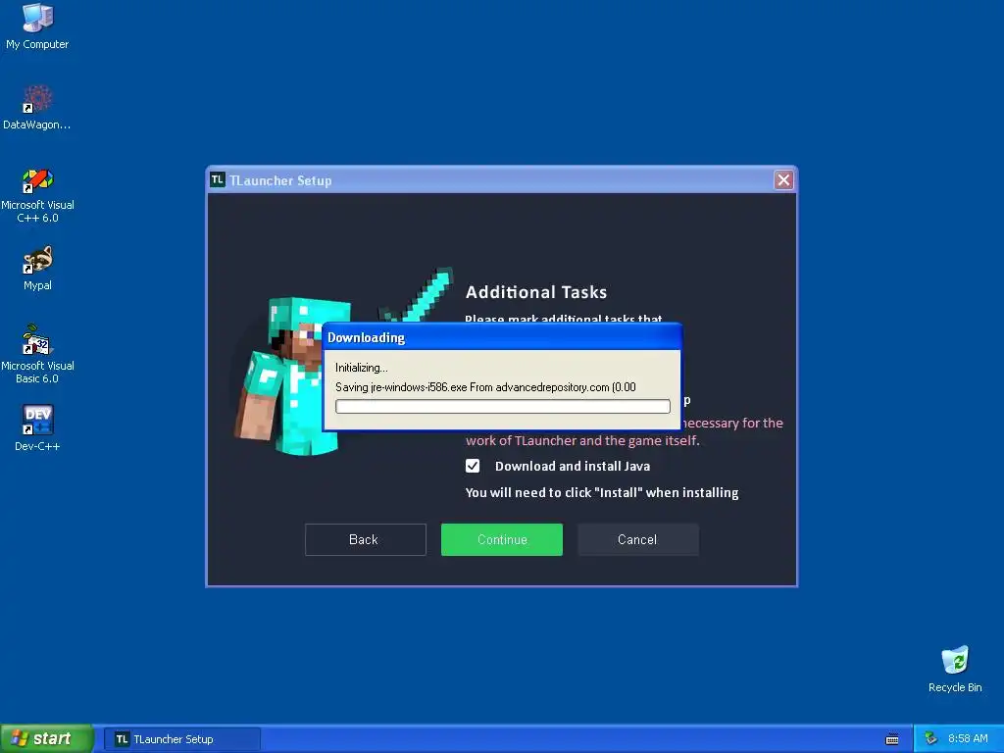Select Microsoft Visual C++ 6.0 desktop icon
Viewport: 1004px width, 753px height.
pyautogui.click(x=37, y=195)
